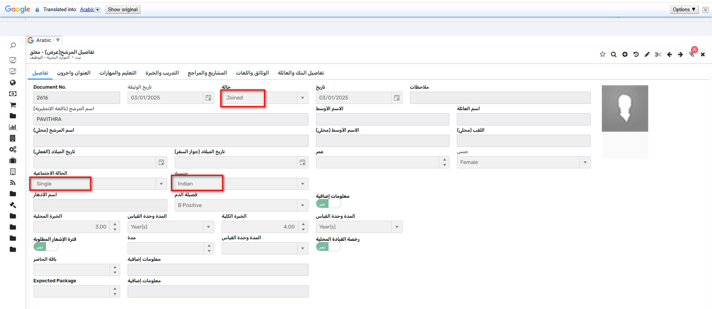
Task: Toggle the معلومات إضافية switch
Action: 328,204
